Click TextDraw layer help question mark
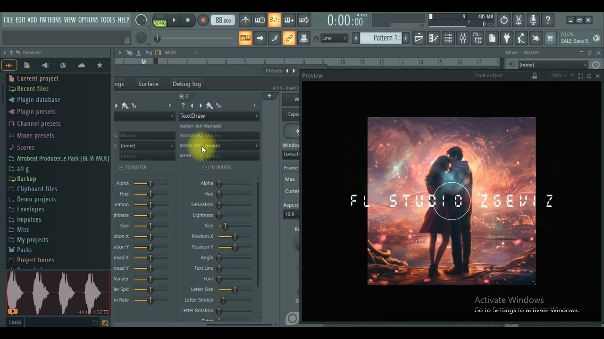The height and width of the screenshot is (339, 604). tap(183, 105)
